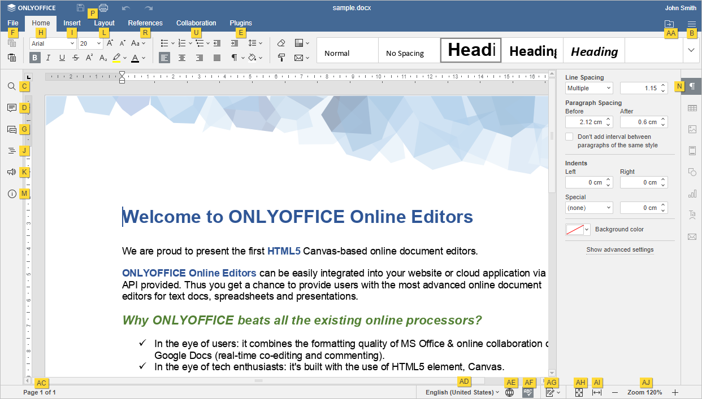Save the document with the Save icon

81,8
